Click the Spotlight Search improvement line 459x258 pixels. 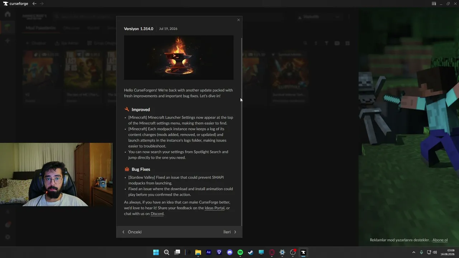[x=178, y=155]
